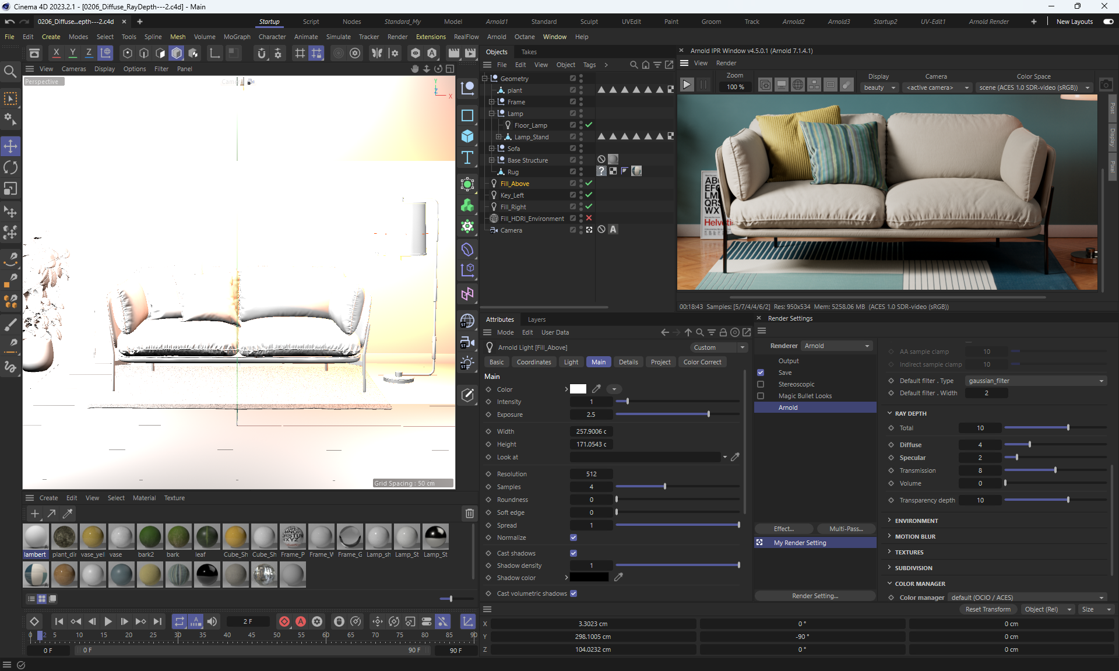Delete material using trash icon
This screenshot has width=1119, height=671.
469,514
